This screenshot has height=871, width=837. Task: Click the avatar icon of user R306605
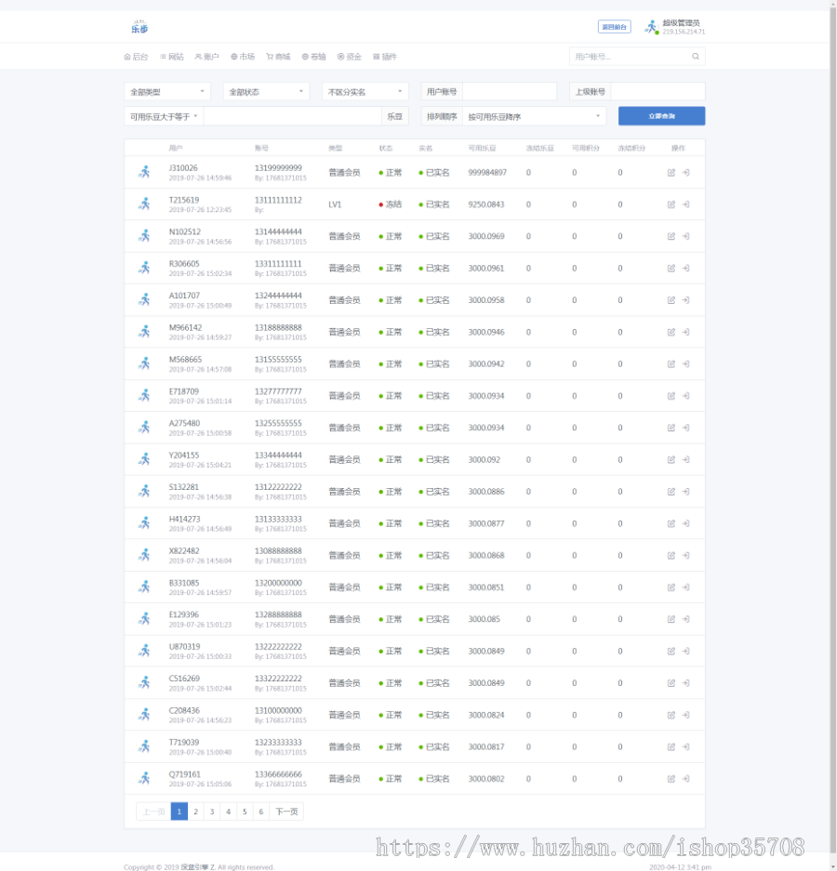pyautogui.click(x=144, y=268)
